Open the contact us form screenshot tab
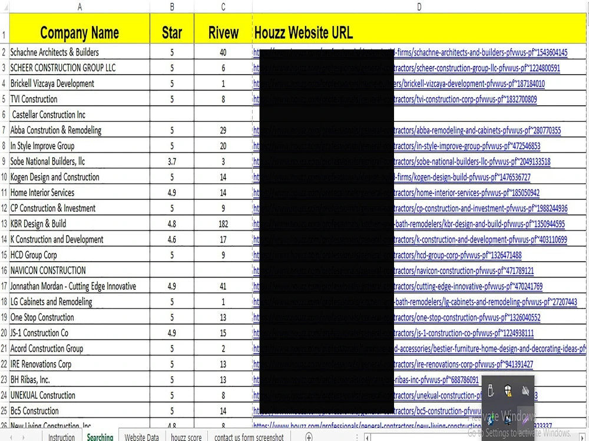The image size is (589, 441). pyautogui.click(x=249, y=437)
